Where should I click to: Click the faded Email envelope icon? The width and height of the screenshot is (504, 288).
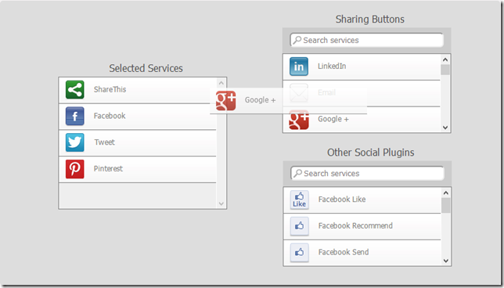tap(299, 93)
